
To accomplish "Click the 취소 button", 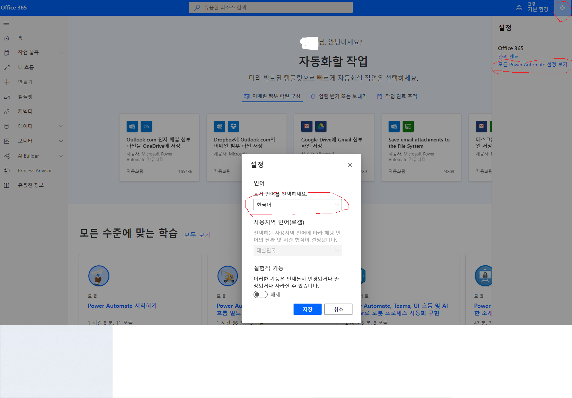I will click(338, 309).
